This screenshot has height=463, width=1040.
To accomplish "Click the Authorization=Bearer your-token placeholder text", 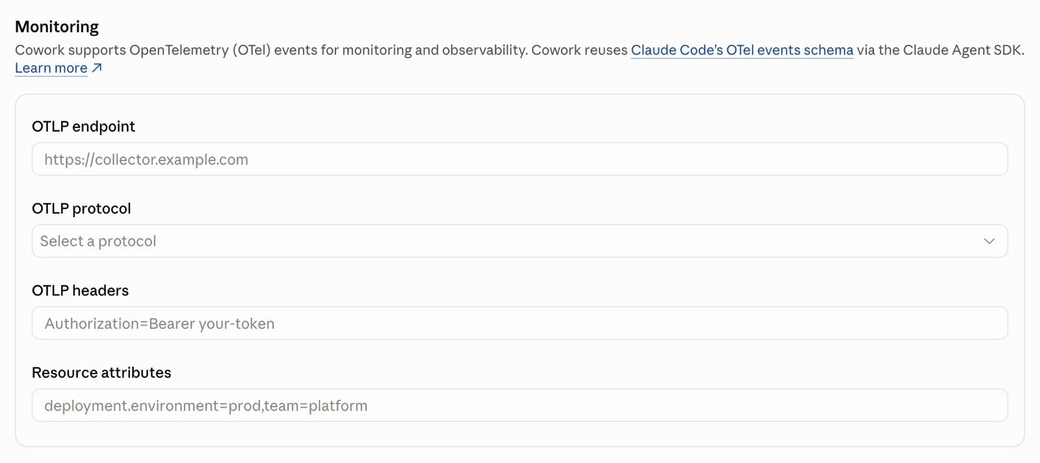I will 159,323.
